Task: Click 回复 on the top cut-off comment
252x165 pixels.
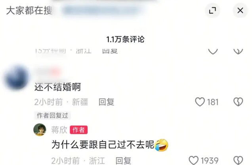Action: pos(110,51)
